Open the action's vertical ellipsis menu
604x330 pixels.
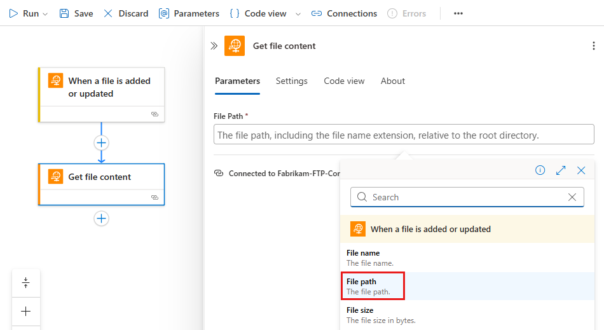pos(593,46)
